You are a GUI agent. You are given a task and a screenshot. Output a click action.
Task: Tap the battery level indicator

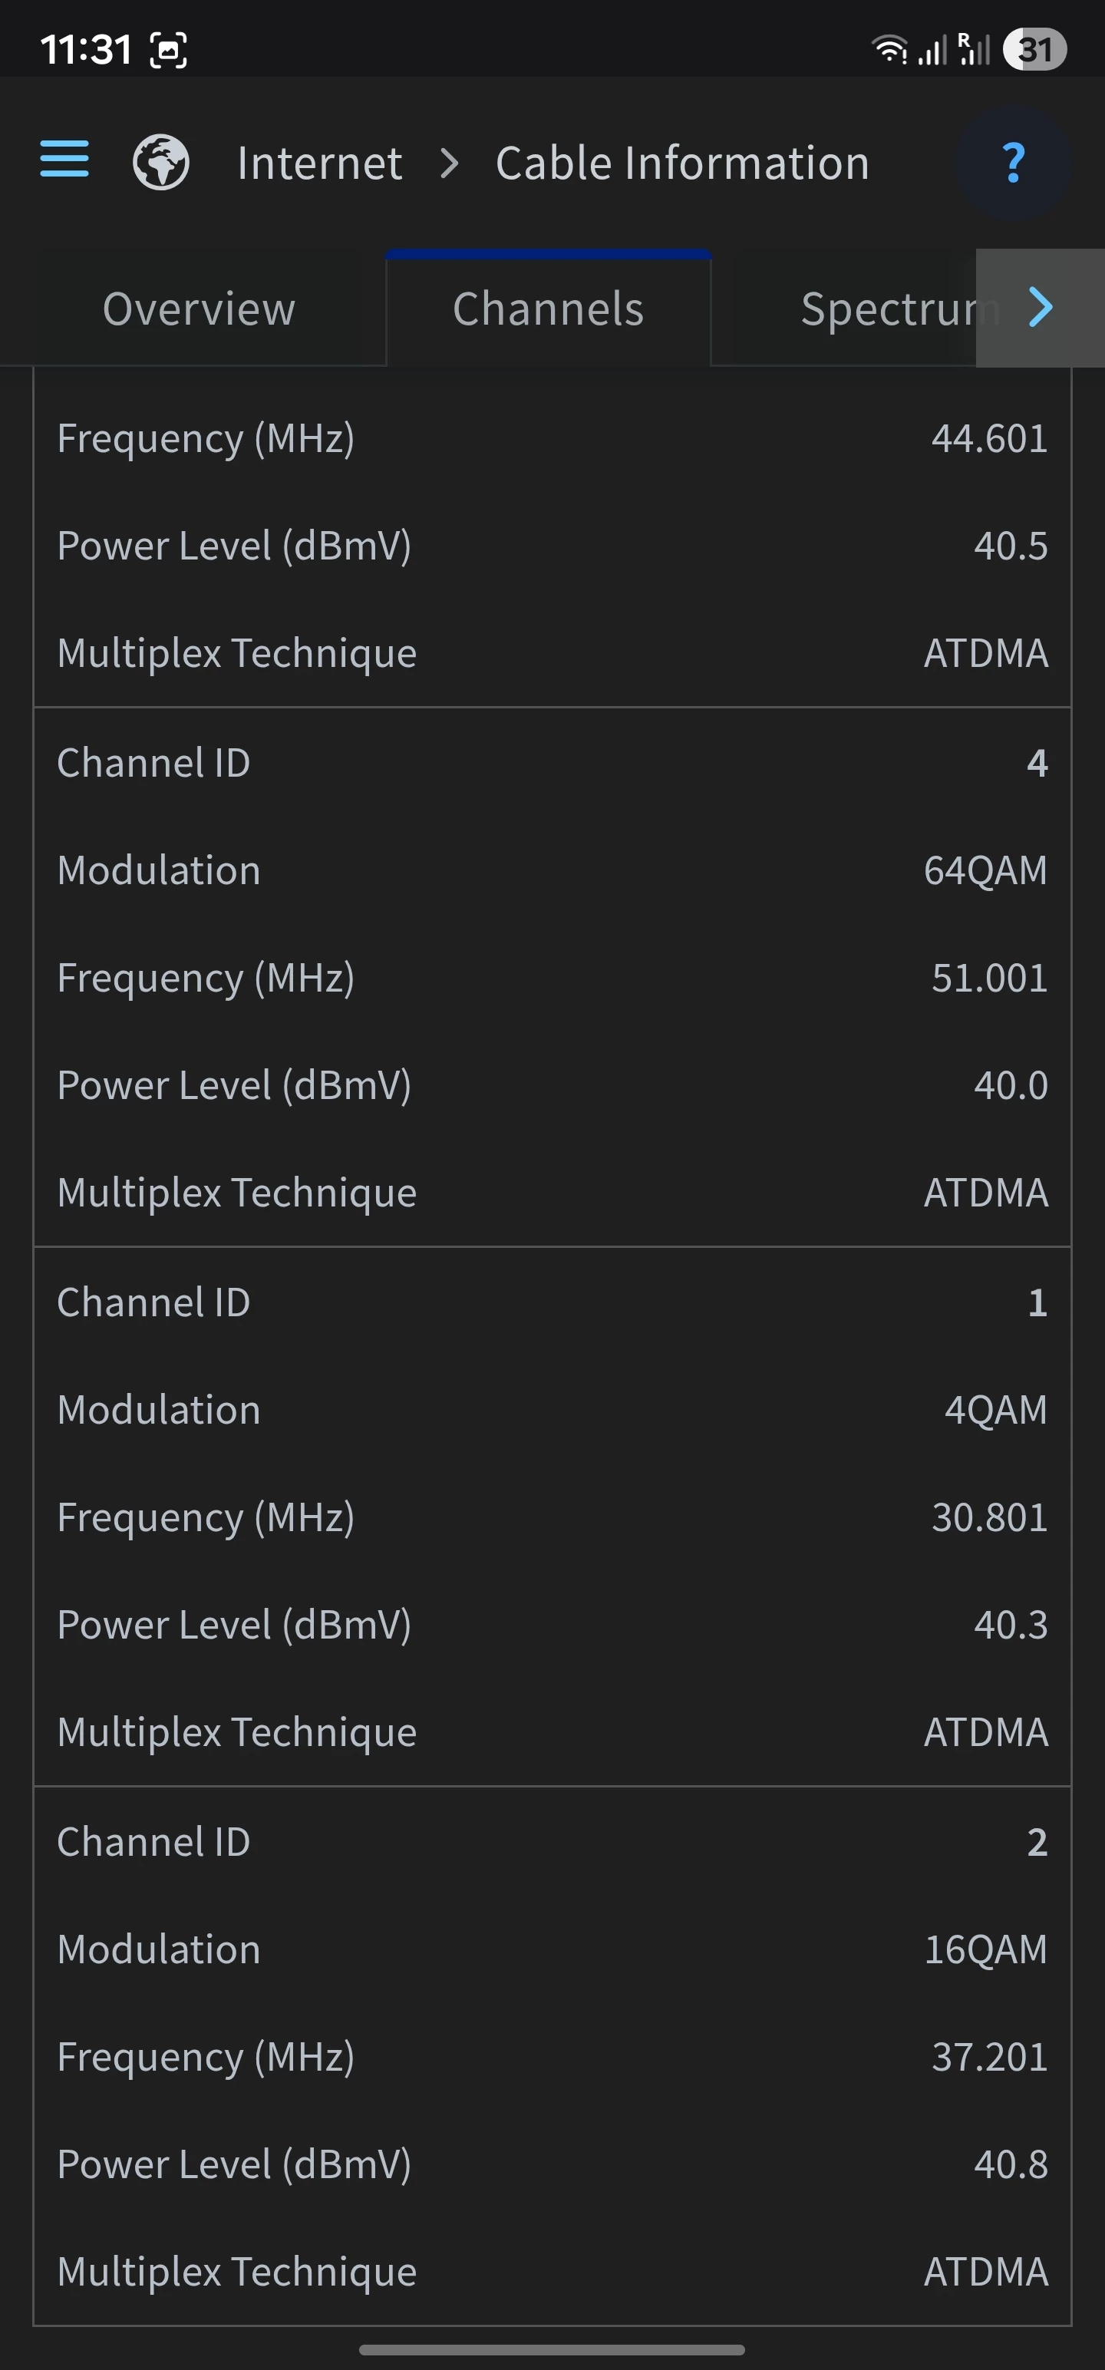point(1034,49)
